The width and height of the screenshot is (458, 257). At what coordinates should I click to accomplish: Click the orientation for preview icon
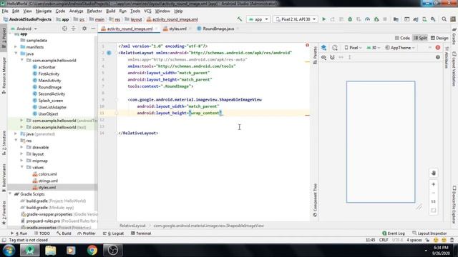(335, 48)
